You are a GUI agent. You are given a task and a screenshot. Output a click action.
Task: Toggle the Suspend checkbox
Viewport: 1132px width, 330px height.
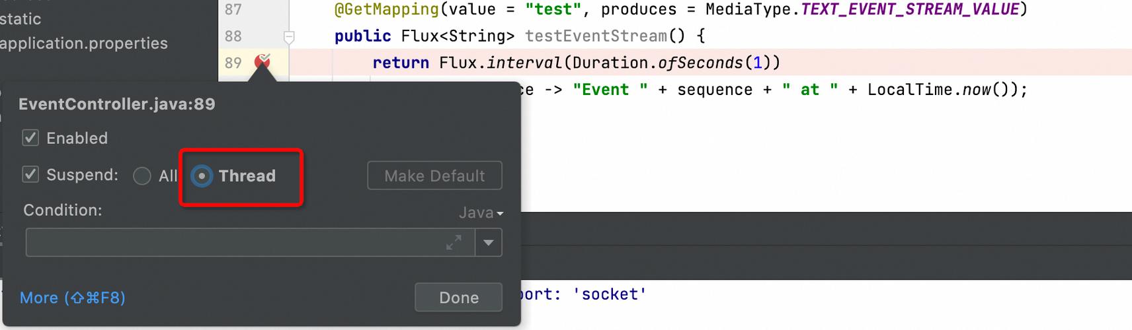point(30,175)
